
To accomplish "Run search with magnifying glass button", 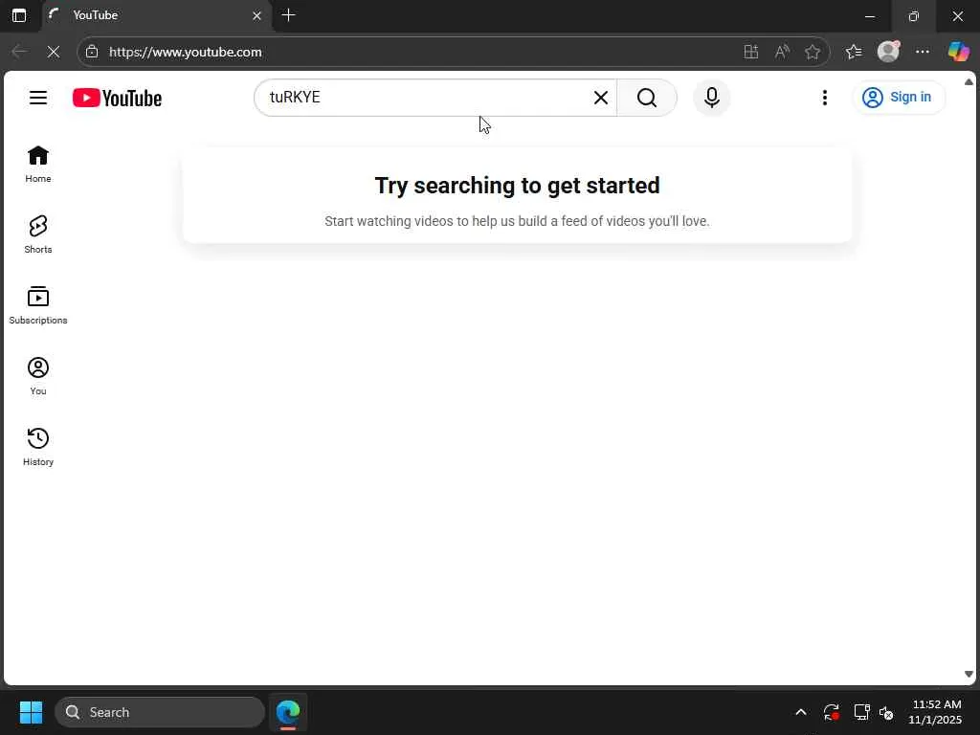I will tap(647, 98).
